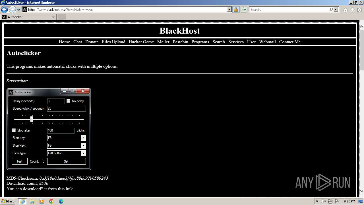Click the Set button

pyautogui.click(x=66, y=161)
